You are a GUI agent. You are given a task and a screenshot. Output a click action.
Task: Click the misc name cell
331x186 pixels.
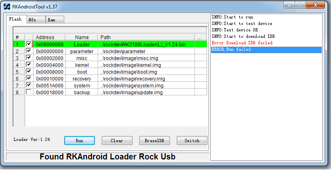[x=82, y=58]
